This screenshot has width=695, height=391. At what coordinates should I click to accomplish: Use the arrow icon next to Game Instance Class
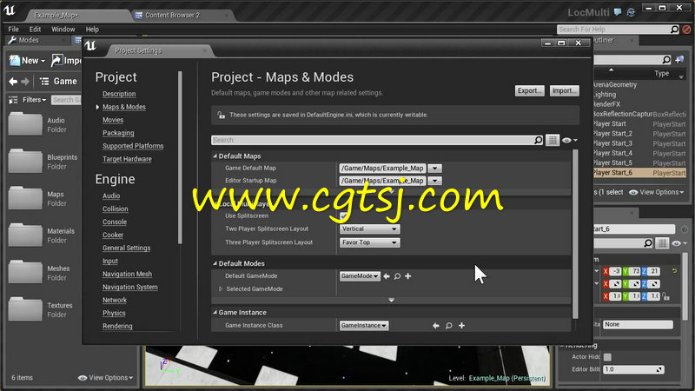(x=436, y=325)
